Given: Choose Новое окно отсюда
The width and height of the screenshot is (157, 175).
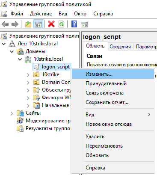Looking at the screenshot, I should pyautogui.click(x=113, y=124).
